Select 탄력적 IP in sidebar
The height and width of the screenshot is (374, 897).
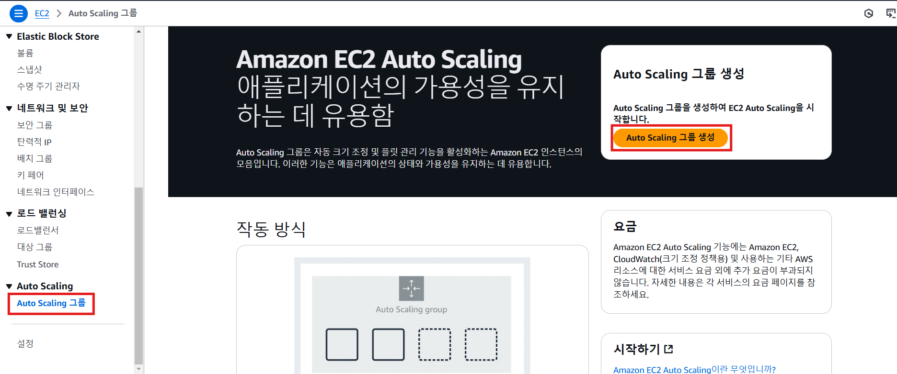[34, 142]
